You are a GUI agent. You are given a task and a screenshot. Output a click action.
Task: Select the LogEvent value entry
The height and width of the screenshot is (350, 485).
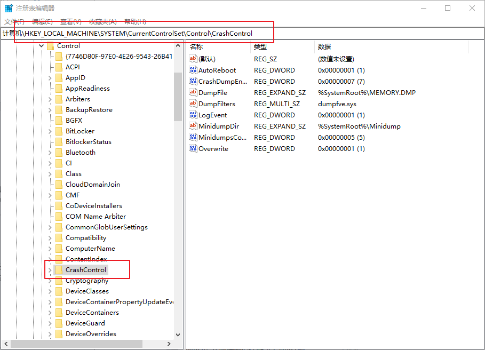point(212,115)
